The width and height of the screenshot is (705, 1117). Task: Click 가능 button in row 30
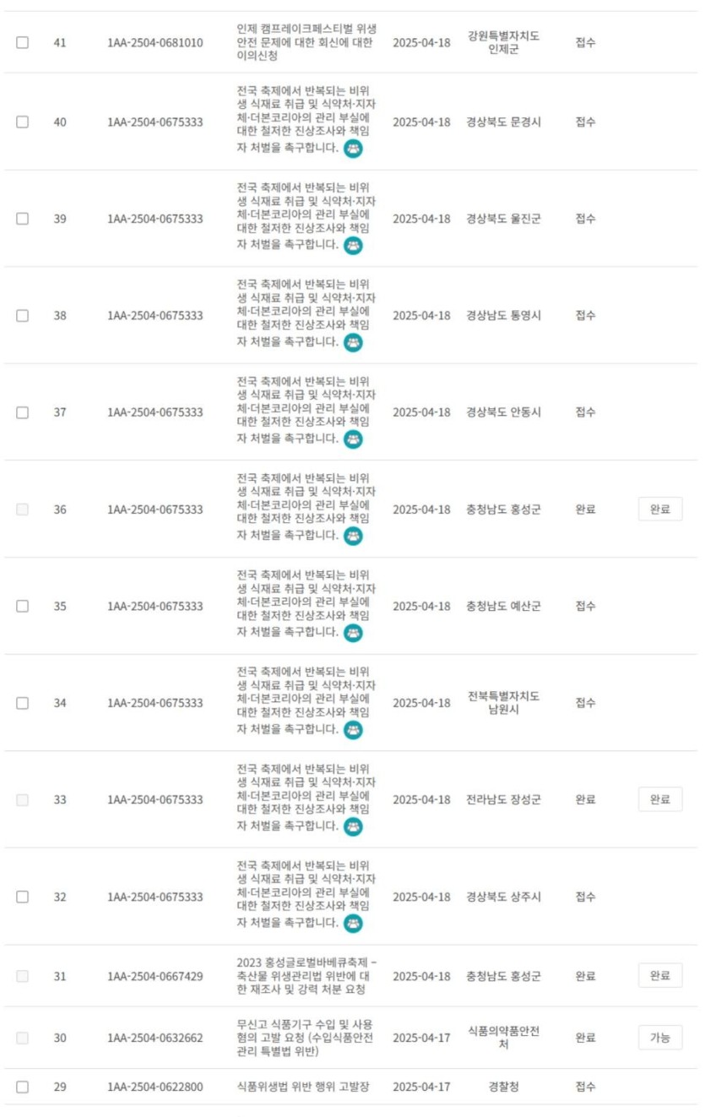click(659, 1038)
